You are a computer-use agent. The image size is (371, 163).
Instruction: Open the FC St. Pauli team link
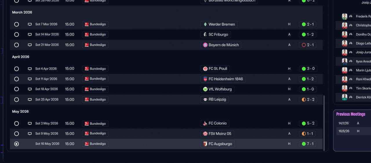point(218,69)
